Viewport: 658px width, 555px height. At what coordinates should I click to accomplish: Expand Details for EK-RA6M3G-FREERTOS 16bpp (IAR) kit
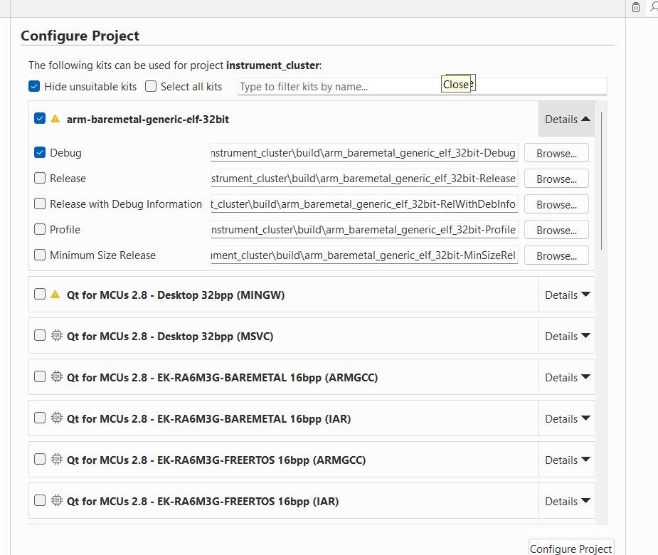[x=567, y=501]
